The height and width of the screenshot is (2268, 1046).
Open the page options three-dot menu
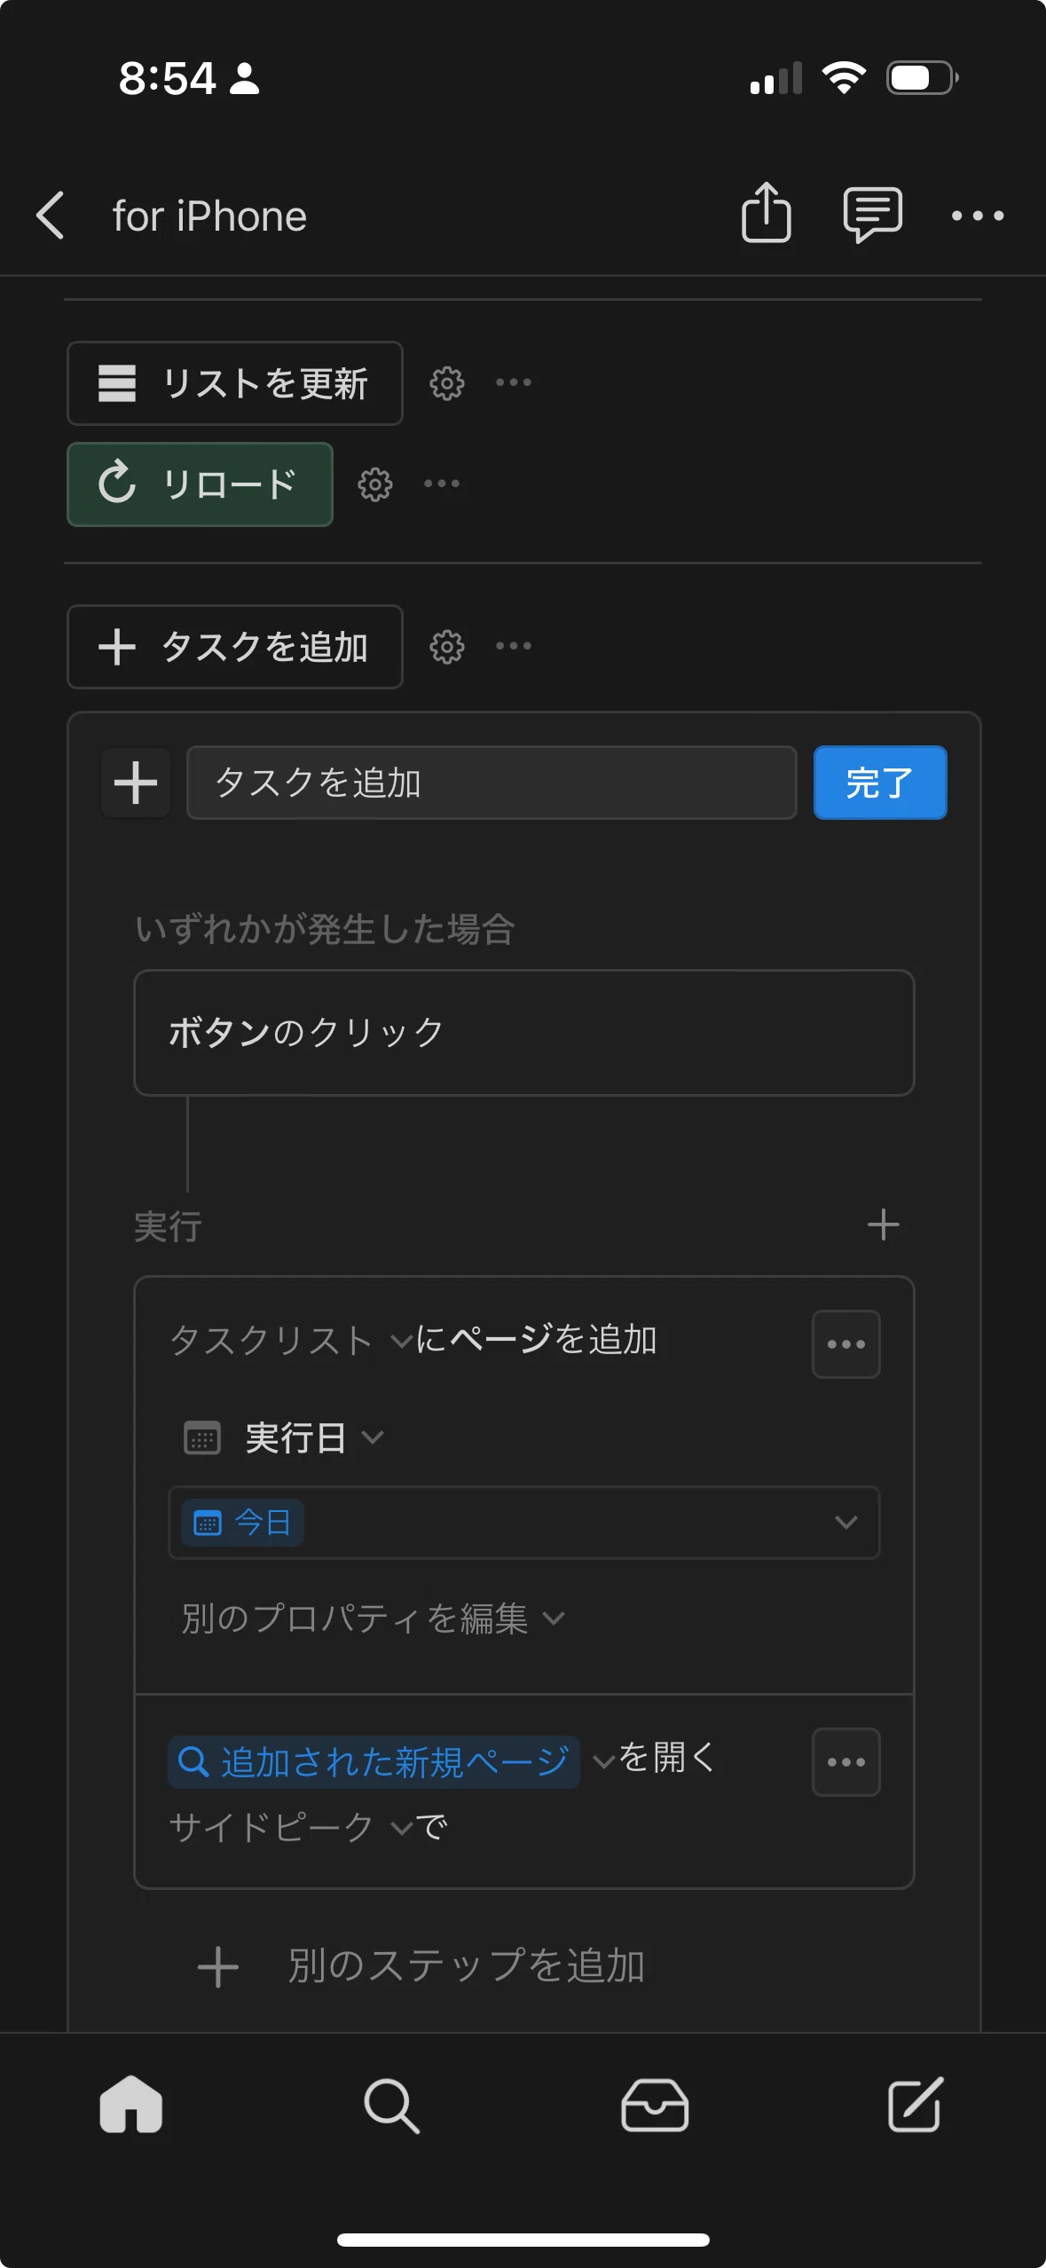977,216
